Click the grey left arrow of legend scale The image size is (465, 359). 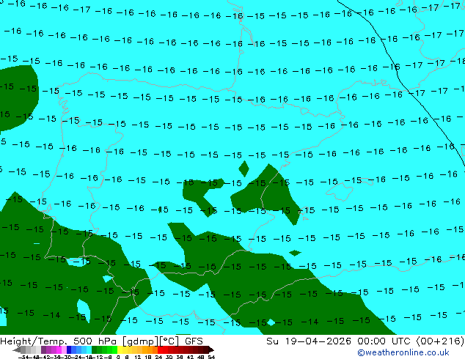click(17, 349)
